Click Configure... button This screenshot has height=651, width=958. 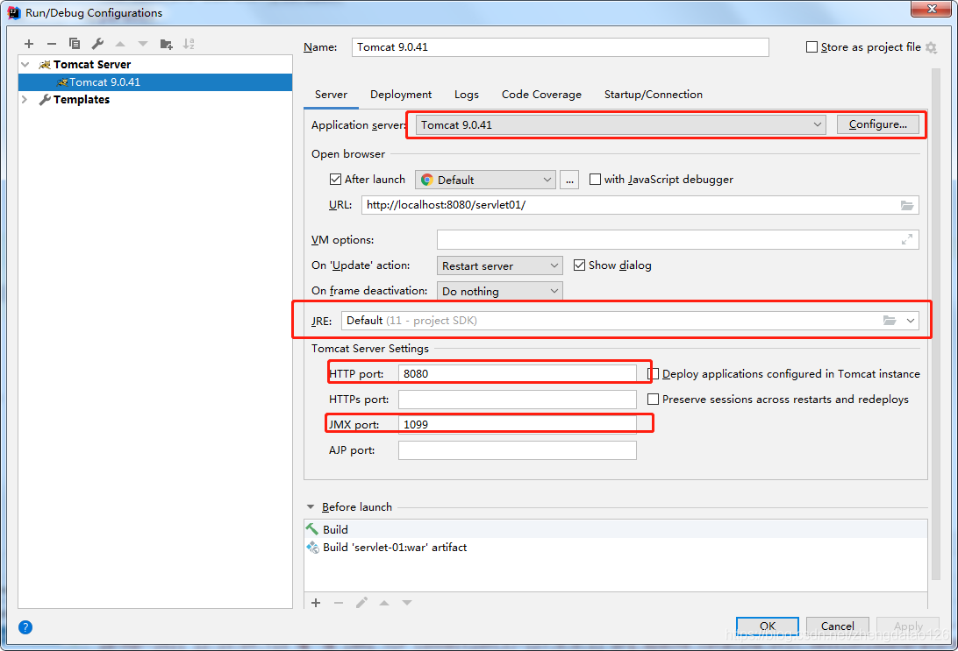click(x=878, y=124)
